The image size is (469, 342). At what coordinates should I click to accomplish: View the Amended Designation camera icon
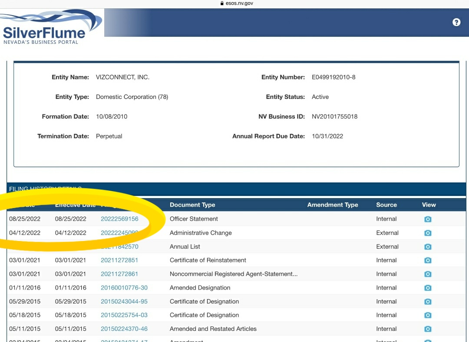[x=428, y=288]
